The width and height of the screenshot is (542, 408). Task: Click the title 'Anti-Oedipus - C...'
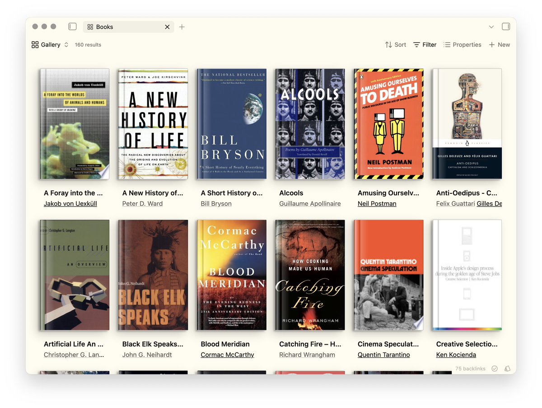[x=467, y=193]
